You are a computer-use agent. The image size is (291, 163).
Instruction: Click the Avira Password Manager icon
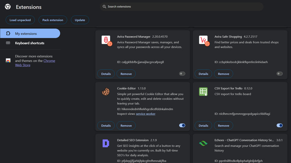[x=106, y=40]
